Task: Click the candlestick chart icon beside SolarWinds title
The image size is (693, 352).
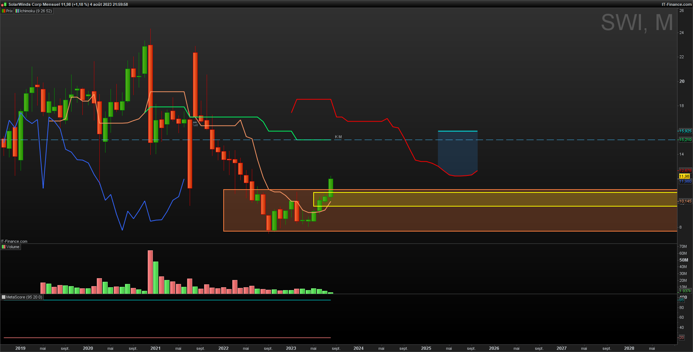Action: coord(4,4)
